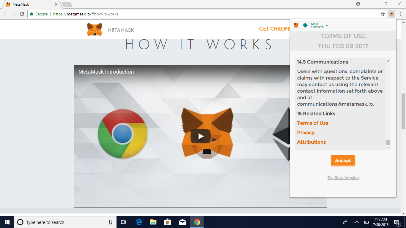The height and width of the screenshot is (228, 406).
Task: Play the MetaMask Introduction video
Action: (x=200, y=136)
